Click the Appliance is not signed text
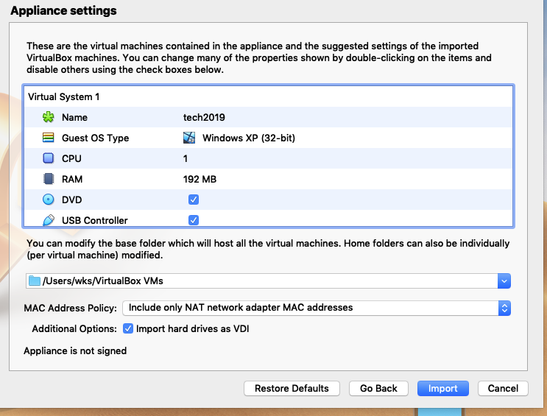547x416 pixels. point(75,350)
